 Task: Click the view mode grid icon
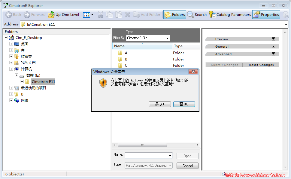pyautogui.click(x=87, y=15)
